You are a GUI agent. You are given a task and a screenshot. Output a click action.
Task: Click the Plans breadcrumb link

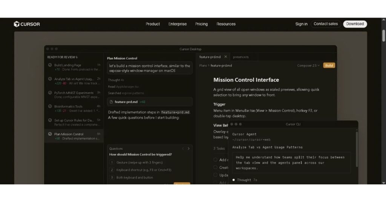[203, 65]
